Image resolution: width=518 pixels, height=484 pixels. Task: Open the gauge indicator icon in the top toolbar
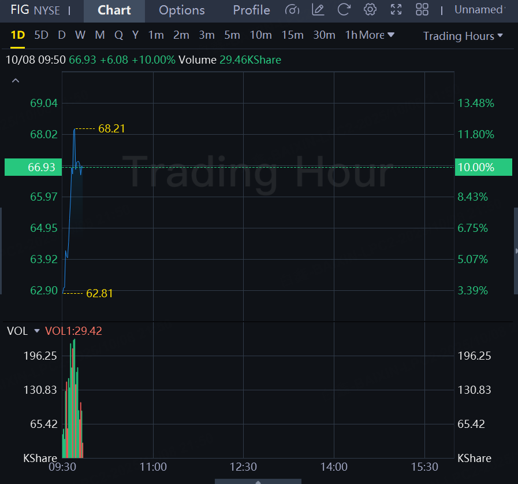[292, 10]
